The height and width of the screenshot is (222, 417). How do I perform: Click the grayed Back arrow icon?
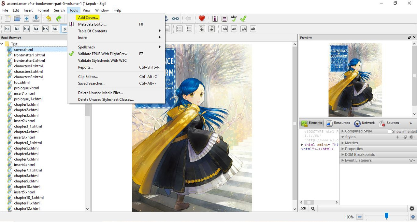[x=188, y=19]
